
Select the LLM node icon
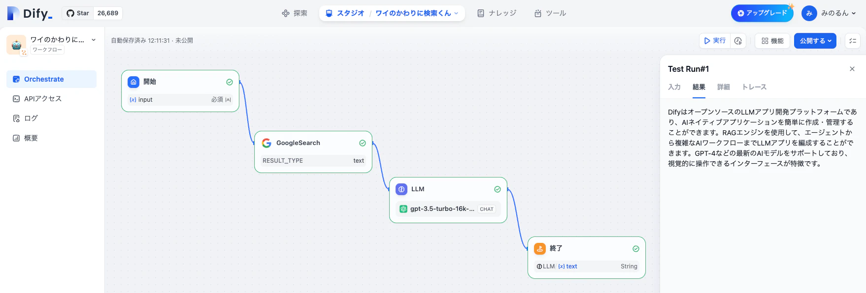[401, 189]
